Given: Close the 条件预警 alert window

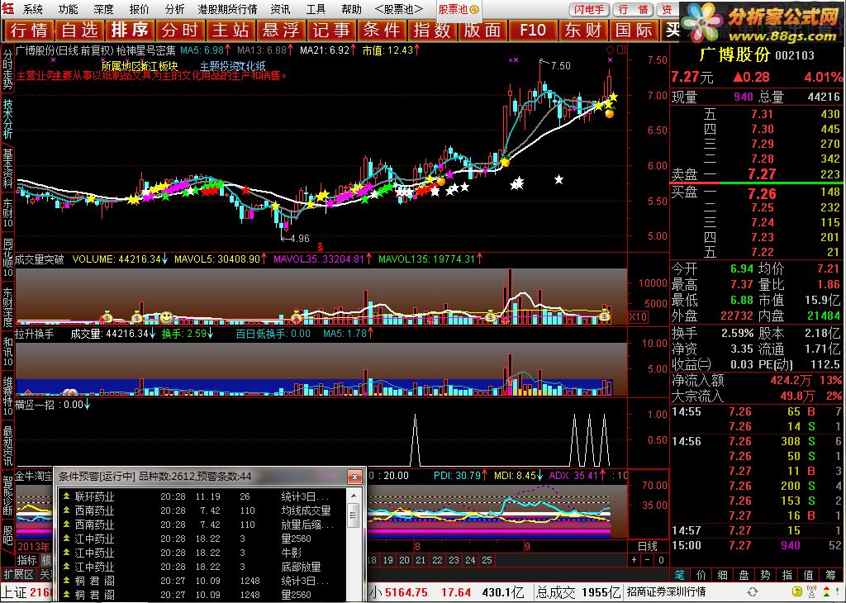Looking at the screenshot, I should [x=354, y=477].
